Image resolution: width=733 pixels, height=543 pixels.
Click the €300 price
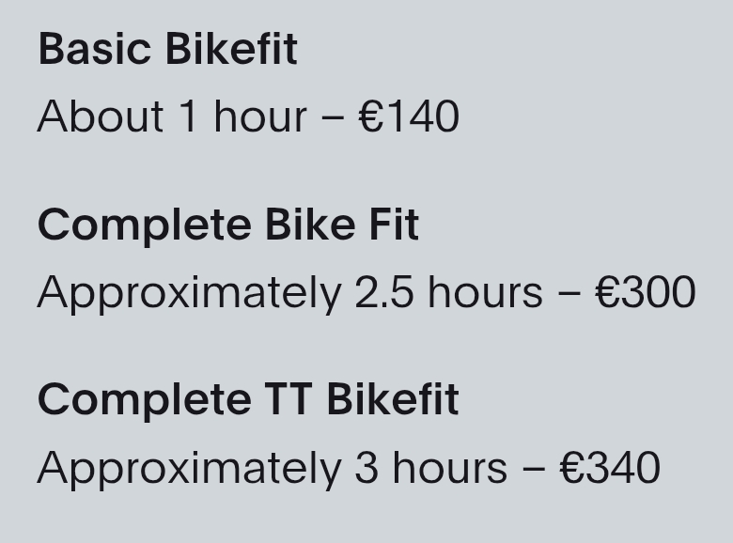pos(646,293)
